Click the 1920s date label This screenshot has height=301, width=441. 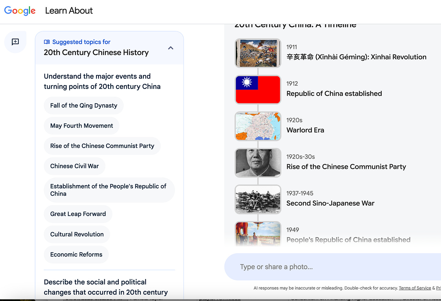tap(294, 120)
